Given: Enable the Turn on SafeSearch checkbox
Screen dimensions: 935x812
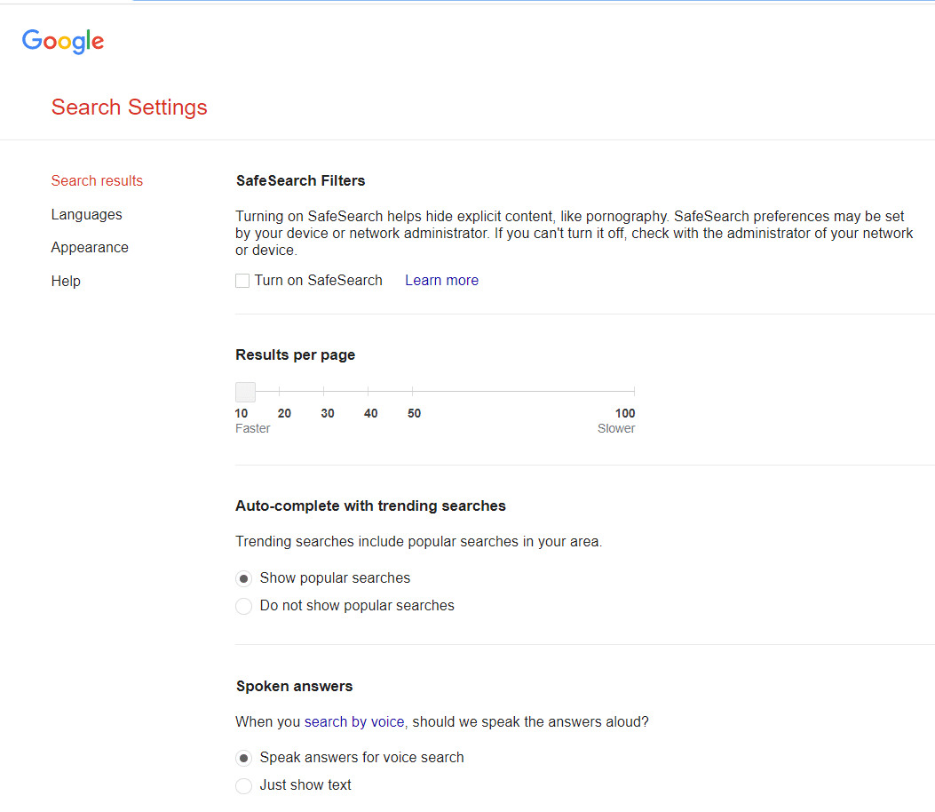Looking at the screenshot, I should click(x=242, y=281).
